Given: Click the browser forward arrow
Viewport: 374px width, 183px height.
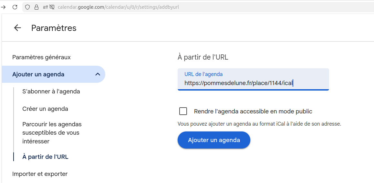Looking at the screenshot, I should (x=4, y=7).
